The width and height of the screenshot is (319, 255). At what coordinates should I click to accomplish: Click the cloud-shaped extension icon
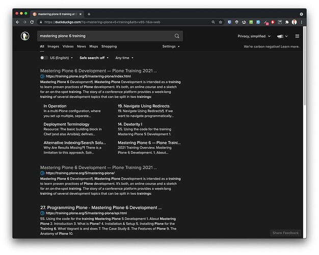pos(244,22)
